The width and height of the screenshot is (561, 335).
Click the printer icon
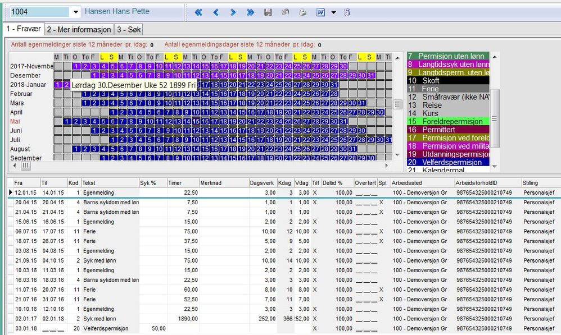pyautogui.click(x=303, y=12)
